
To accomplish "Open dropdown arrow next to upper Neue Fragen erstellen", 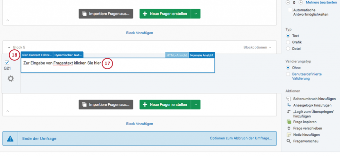I will [196, 14].
